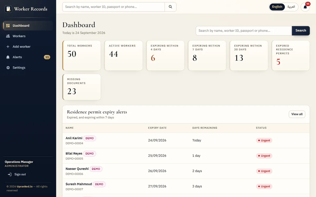
Task: Click expiry date 24/09/2026
Action: coord(157,140)
